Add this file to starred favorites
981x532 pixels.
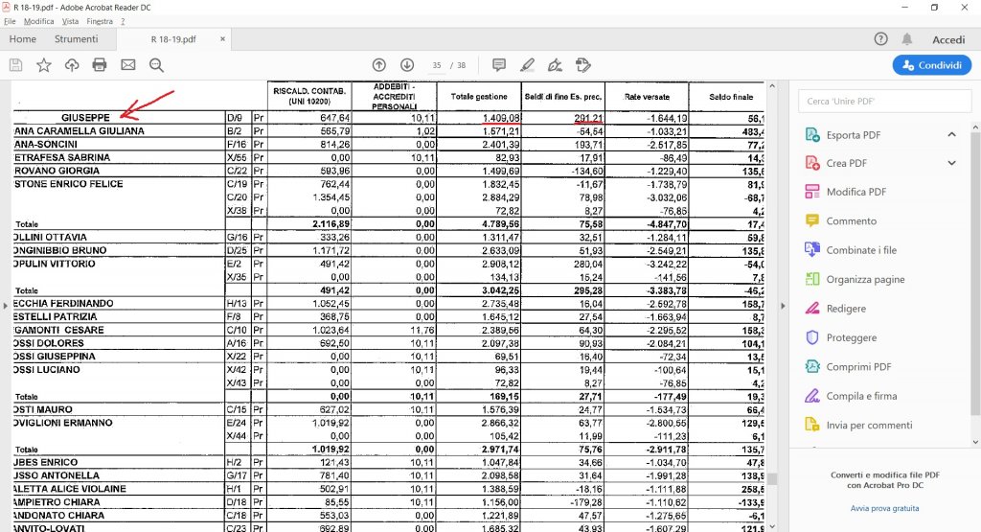click(44, 65)
